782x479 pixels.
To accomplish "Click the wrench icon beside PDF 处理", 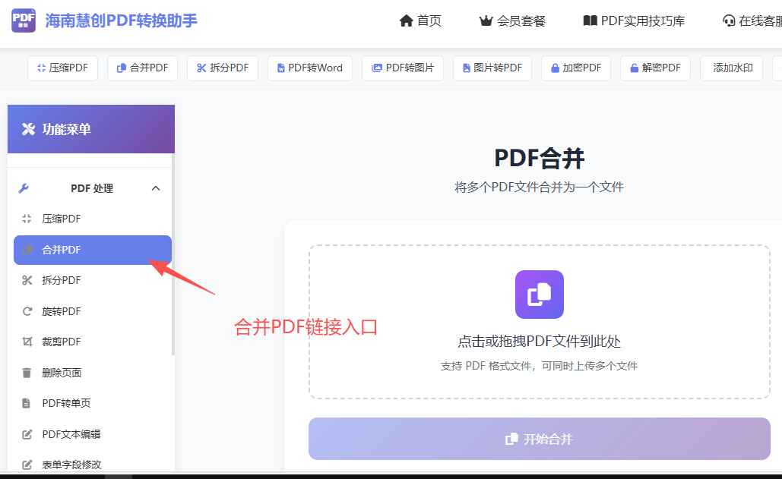I will [24, 188].
